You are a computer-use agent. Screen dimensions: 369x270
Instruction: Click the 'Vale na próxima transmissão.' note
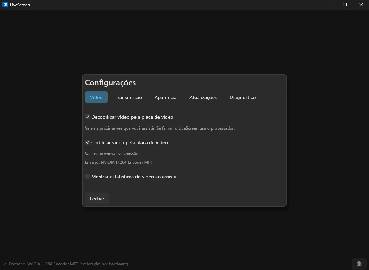(x=112, y=154)
